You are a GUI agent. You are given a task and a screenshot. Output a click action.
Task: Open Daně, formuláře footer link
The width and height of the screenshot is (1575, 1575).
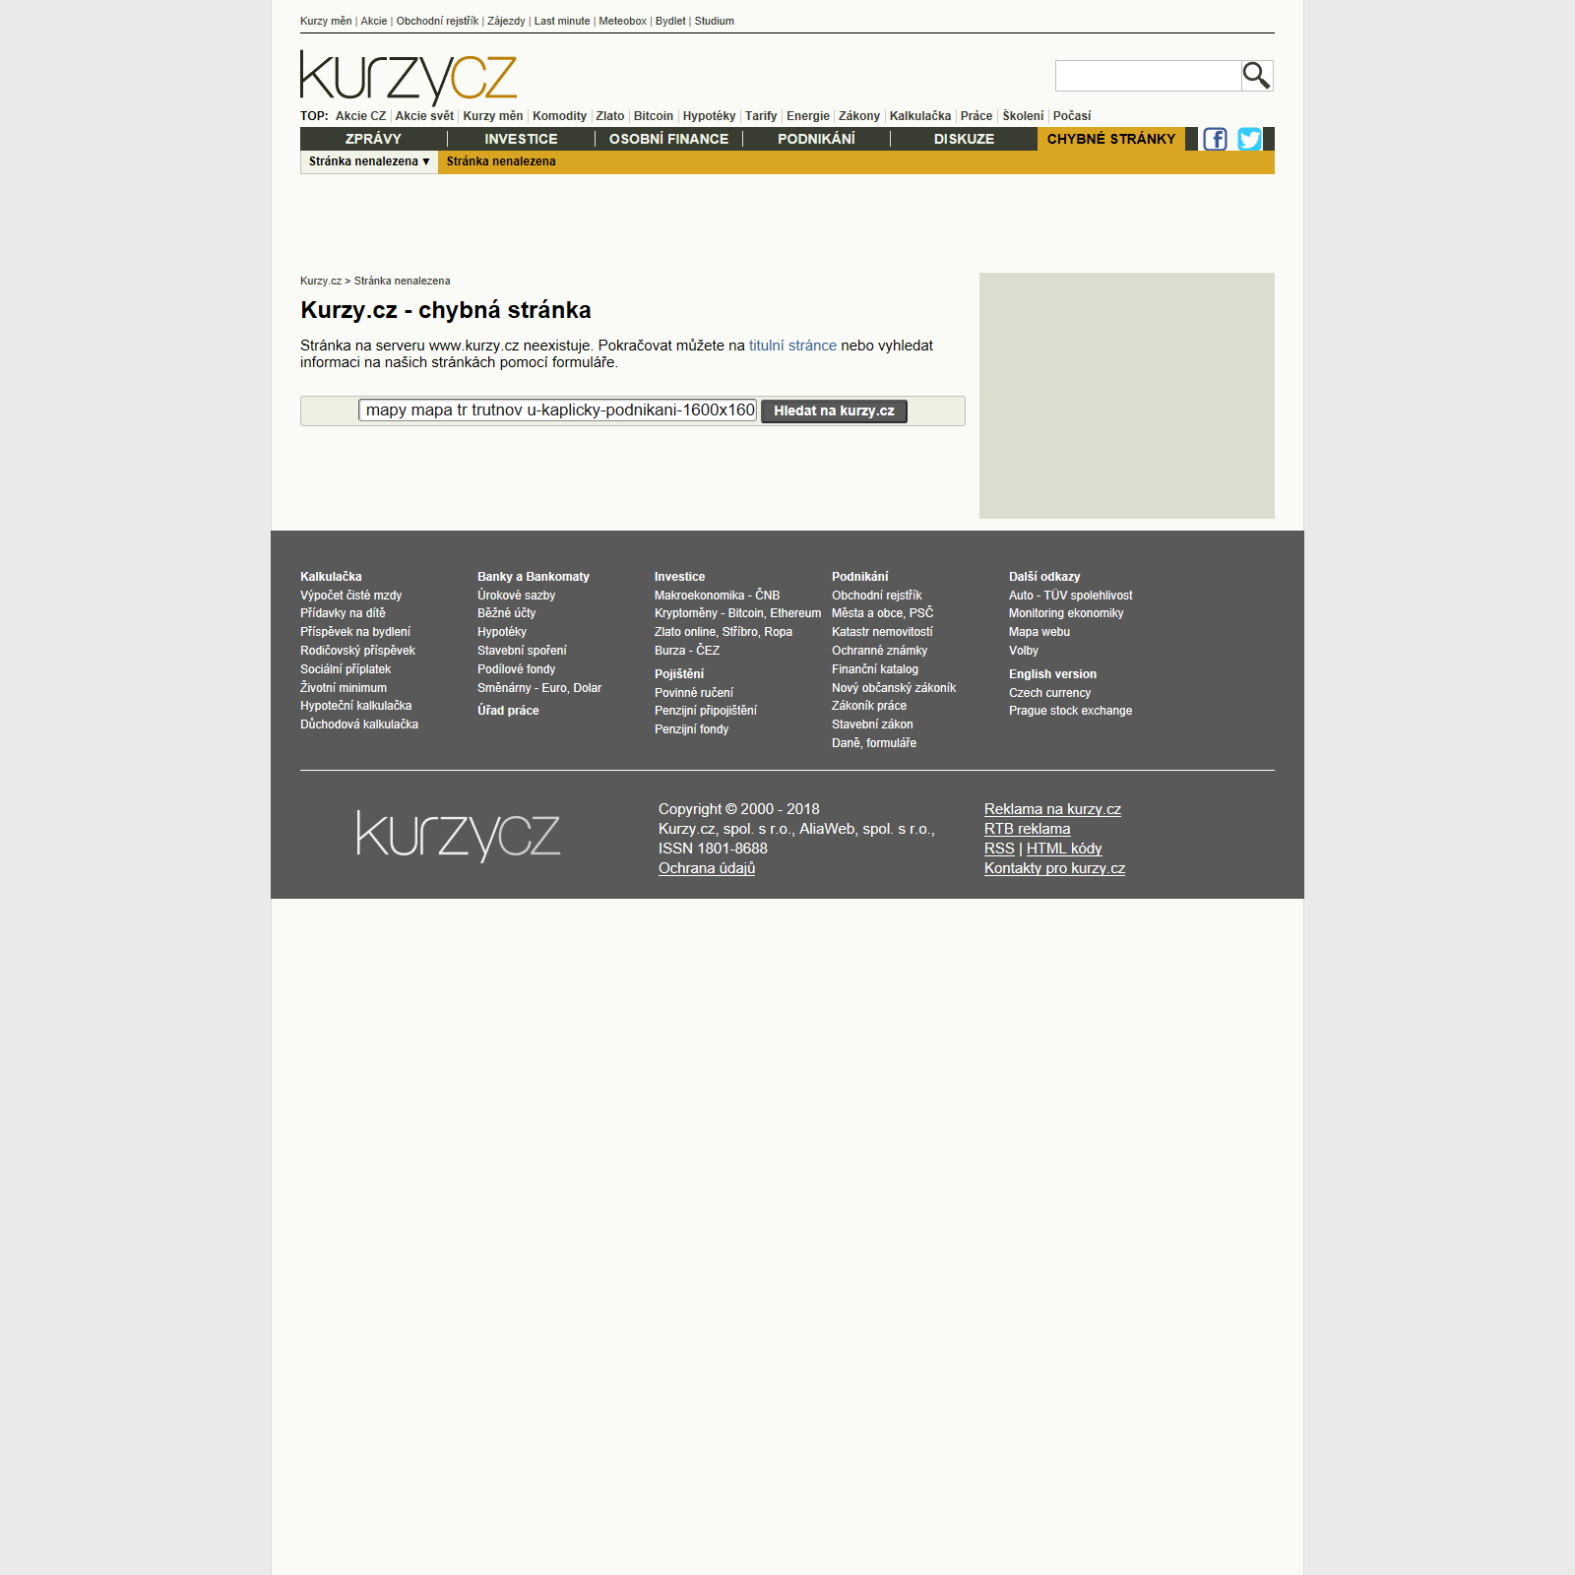[874, 743]
